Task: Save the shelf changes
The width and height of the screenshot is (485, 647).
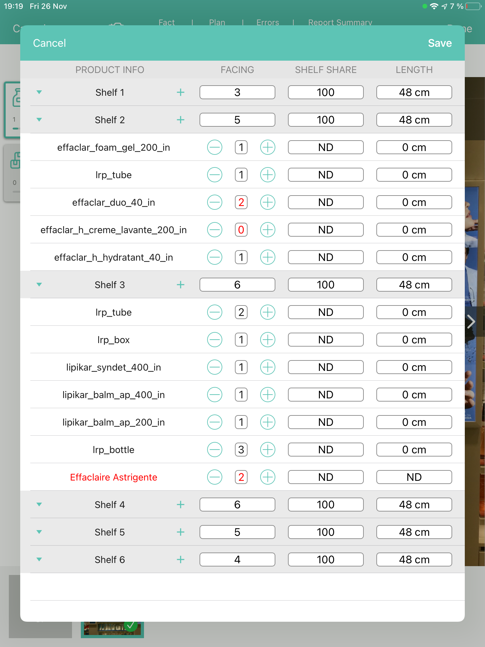Action: click(x=440, y=43)
